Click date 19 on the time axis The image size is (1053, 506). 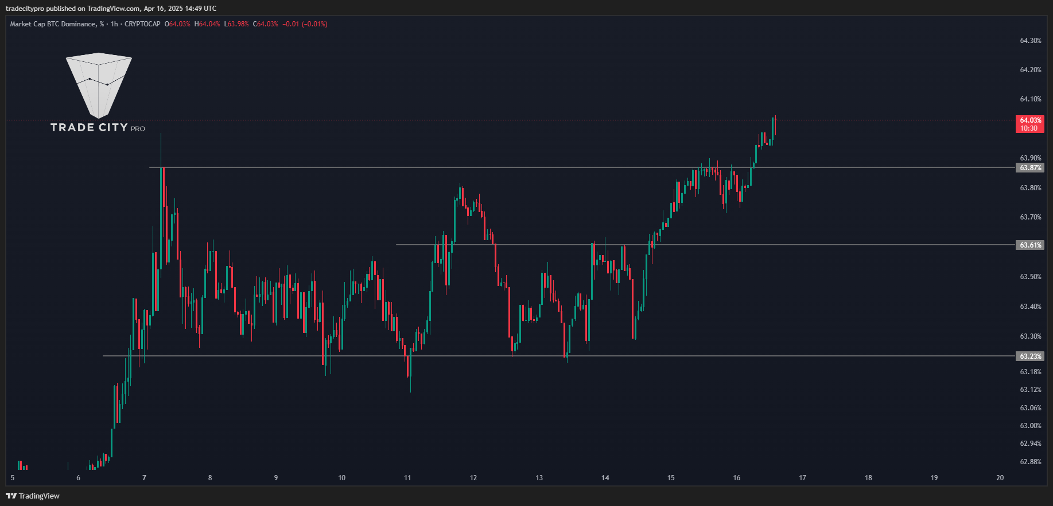pyautogui.click(x=934, y=478)
